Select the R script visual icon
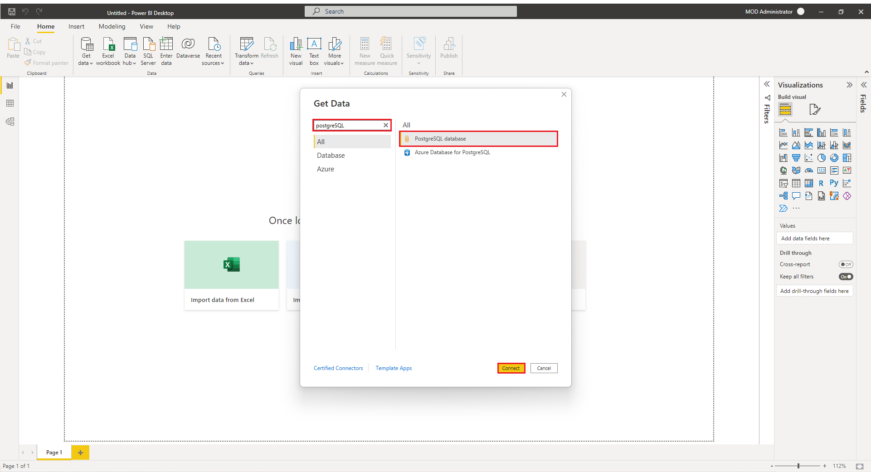This screenshot has height=472, width=871. click(x=821, y=183)
